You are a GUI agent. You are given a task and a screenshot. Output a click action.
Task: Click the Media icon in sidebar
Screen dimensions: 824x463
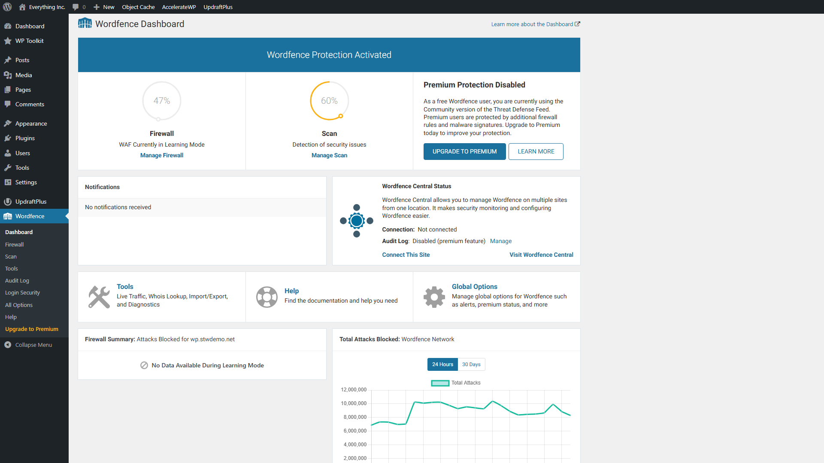click(8, 75)
